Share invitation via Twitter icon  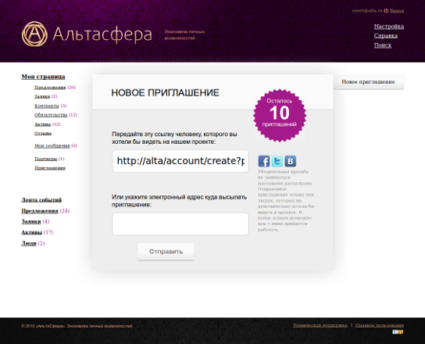coord(277,161)
